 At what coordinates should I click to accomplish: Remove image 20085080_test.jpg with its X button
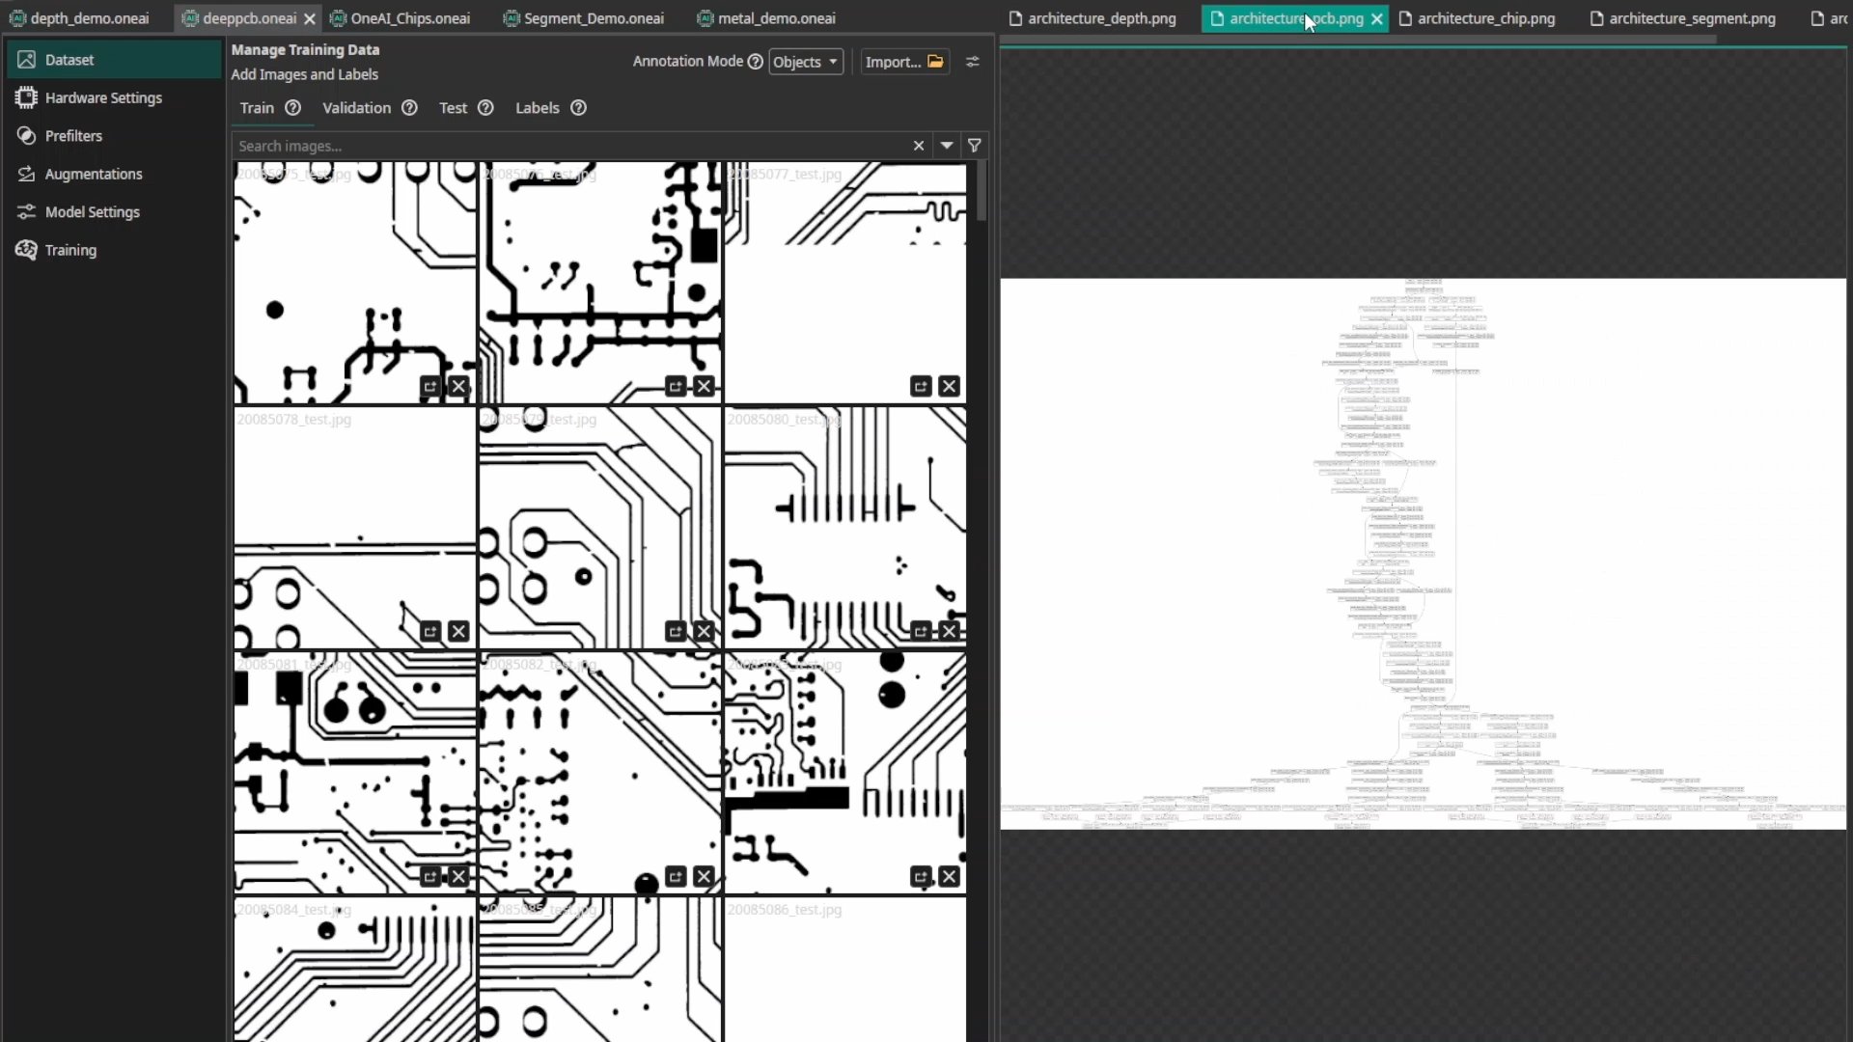click(950, 630)
